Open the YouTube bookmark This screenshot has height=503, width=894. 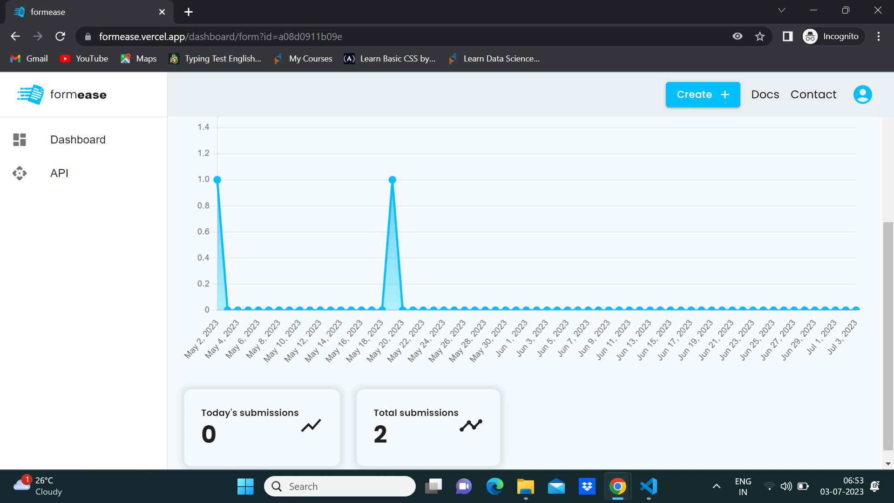(x=84, y=59)
